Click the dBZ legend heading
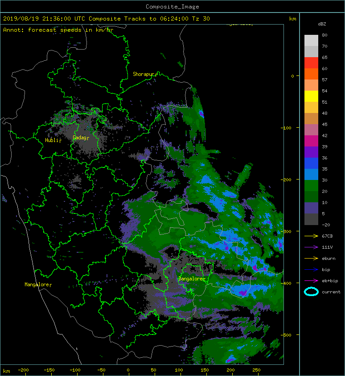345x376 pixels. click(322, 24)
